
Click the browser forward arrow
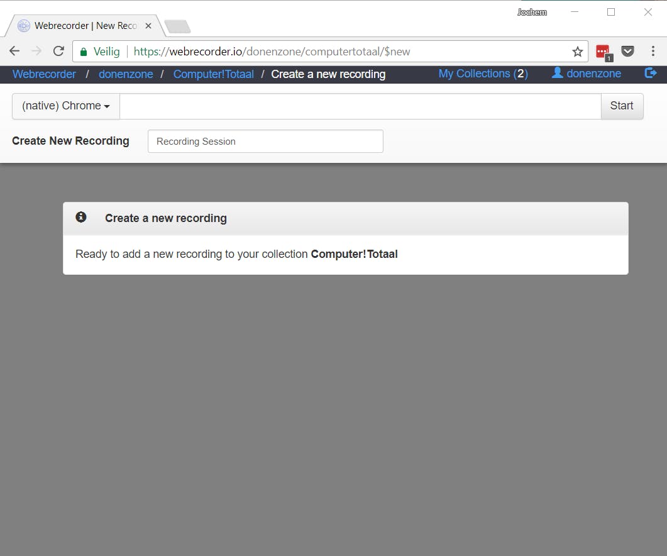[36, 52]
